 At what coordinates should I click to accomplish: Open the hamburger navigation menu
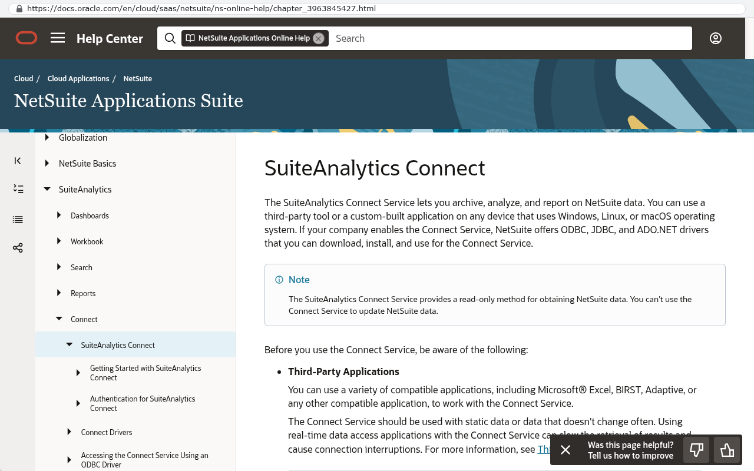(58, 38)
